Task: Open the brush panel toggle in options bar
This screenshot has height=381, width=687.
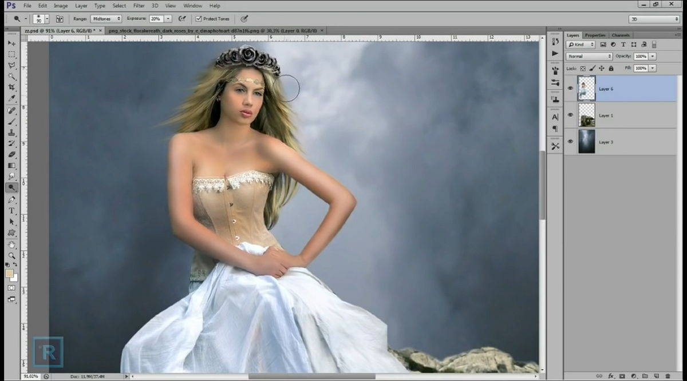Action: point(60,19)
